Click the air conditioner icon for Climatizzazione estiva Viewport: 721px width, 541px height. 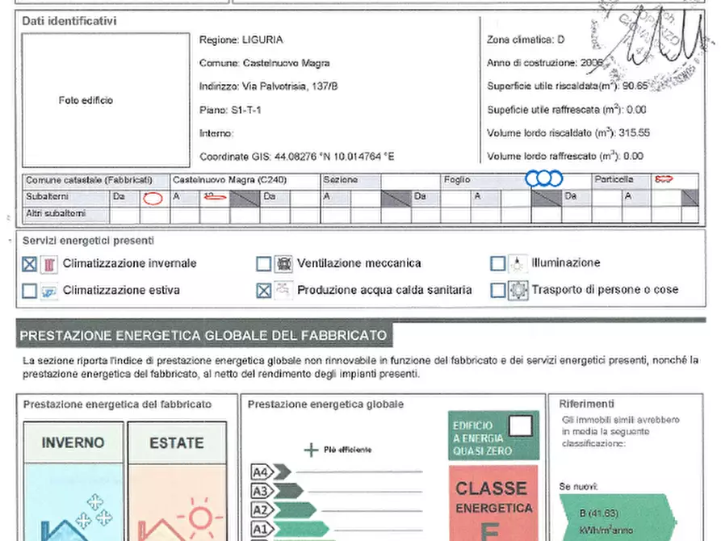(50, 291)
